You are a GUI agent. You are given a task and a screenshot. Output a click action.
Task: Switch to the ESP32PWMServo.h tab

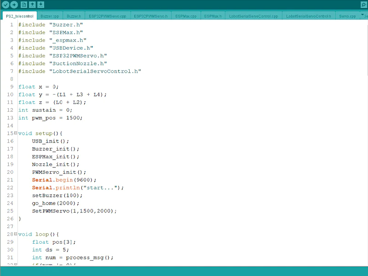pyautogui.click(x=150, y=16)
